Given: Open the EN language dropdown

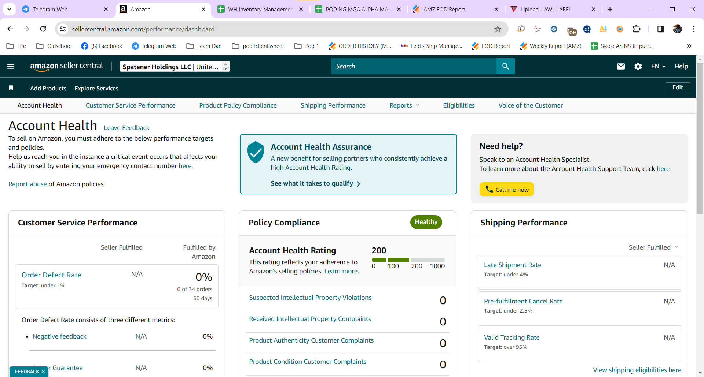Looking at the screenshot, I should click(x=658, y=66).
